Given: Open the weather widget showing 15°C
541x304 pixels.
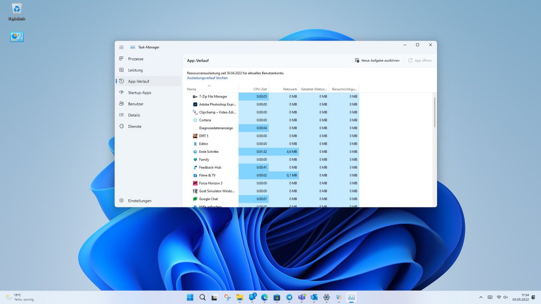Looking at the screenshot, I should (19, 297).
